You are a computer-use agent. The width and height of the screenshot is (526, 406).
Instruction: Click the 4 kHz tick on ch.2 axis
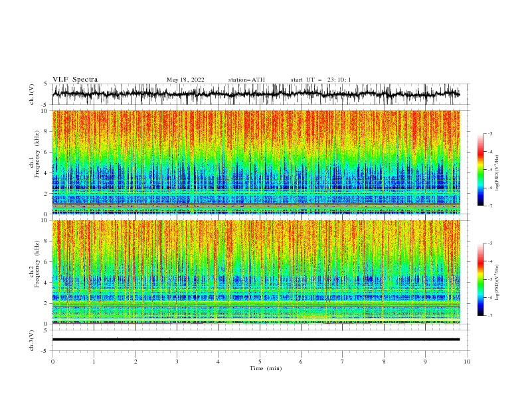coord(46,283)
